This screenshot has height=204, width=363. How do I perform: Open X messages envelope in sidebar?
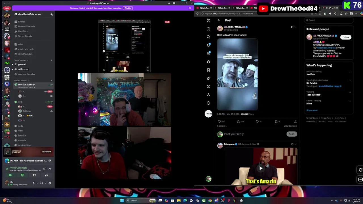[x=208, y=53]
